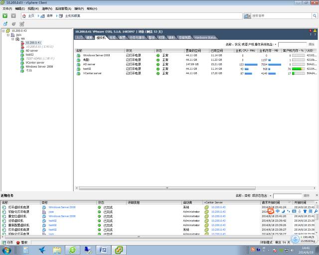The height and width of the screenshot is (255, 319).
Task: Click the green status check in test02 row
Action: (x=158, y=69)
